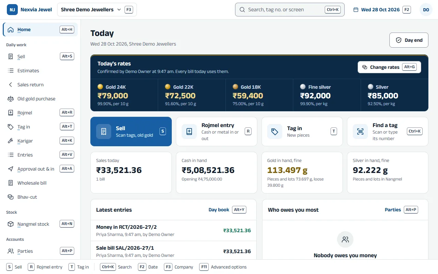Click the Home icon in the sidebar
438x274 pixels.
click(11, 29)
